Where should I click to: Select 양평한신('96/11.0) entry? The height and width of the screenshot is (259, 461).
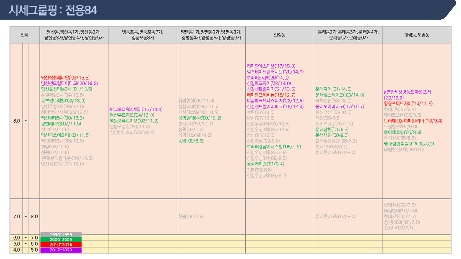[x=196, y=100]
